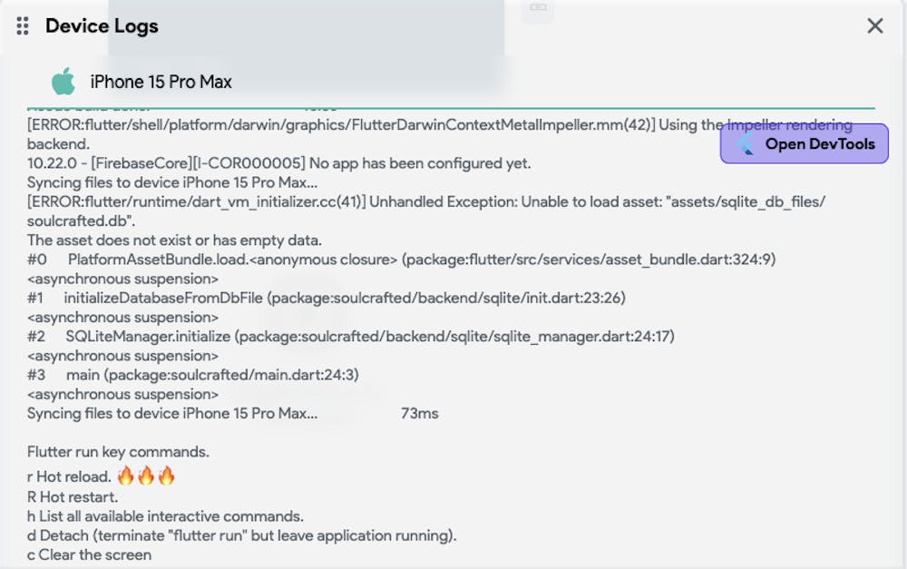Open DevTools from the purple button
Viewport: 907px width, 569px height.
click(x=804, y=143)
